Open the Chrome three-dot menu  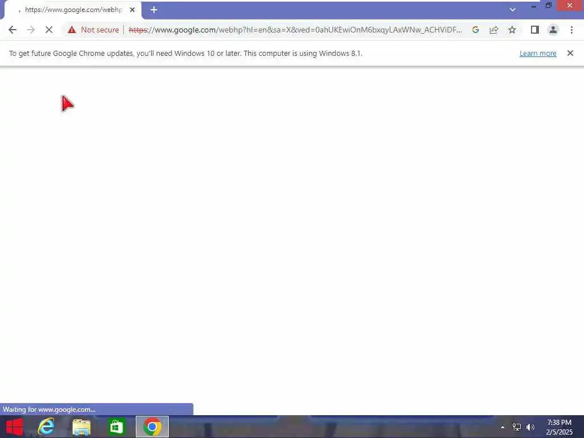tap(571, 30)
